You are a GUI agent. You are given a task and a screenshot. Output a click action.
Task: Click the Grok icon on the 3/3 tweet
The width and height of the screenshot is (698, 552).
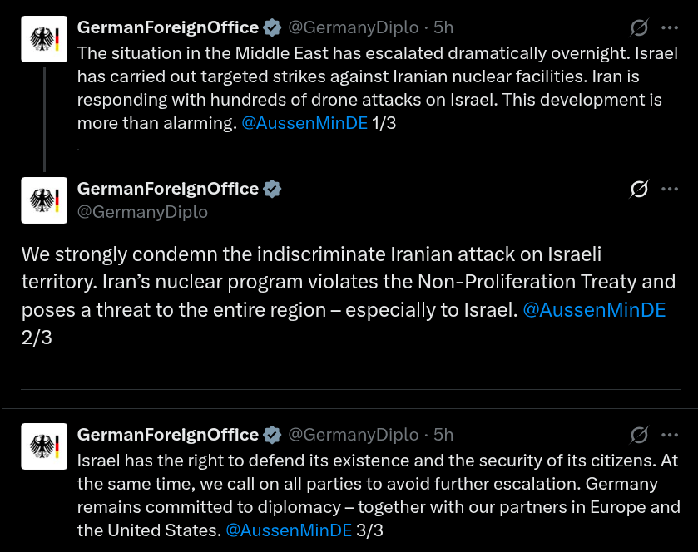[x=639, y=435]
